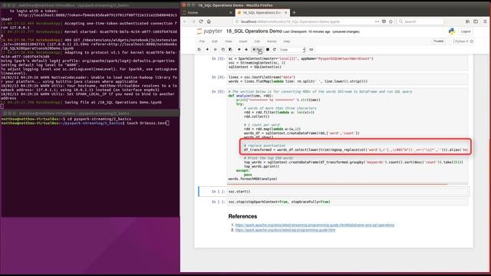Go forward in Firefox
Image resolution: width=491 pixels, height=276 pixels.
(193, 21)
